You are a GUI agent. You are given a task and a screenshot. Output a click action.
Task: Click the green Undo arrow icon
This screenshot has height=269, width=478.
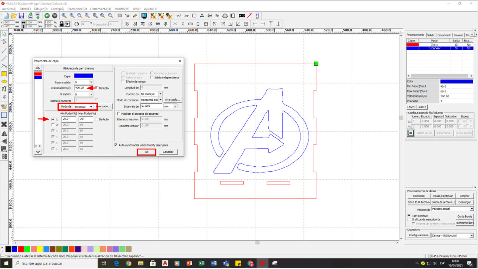pyautogui.click(x=47, y=16)
